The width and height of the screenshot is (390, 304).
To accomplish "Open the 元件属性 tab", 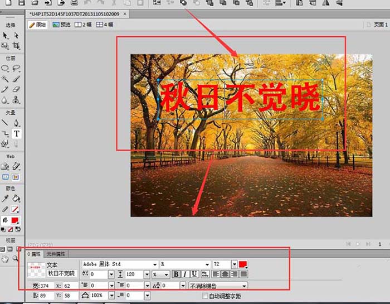I will tap(56, 254).
